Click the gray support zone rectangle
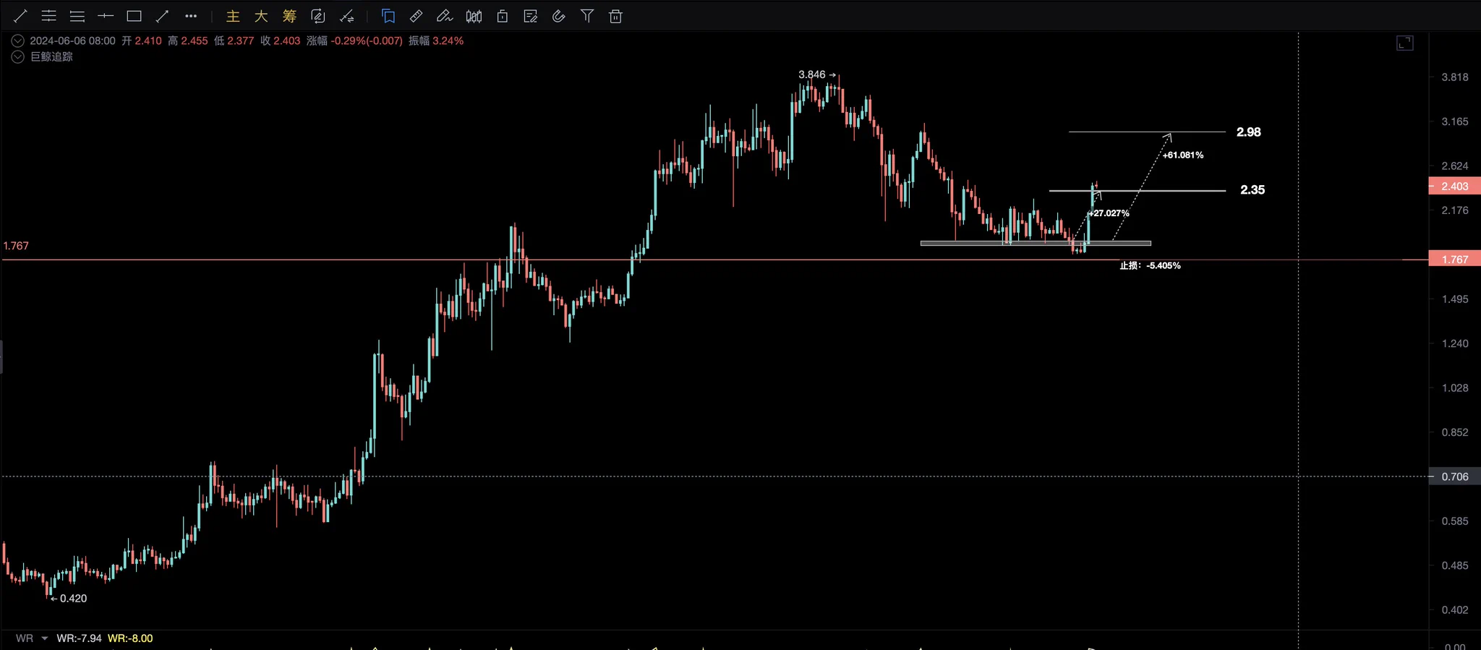The image size is (1481, 650). pyautogui.click(x=1035, y=243)
